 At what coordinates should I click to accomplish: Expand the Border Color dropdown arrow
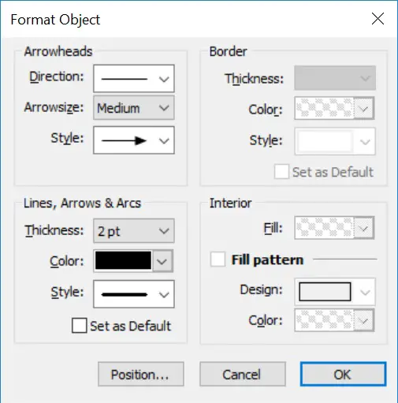pos(364,108)
